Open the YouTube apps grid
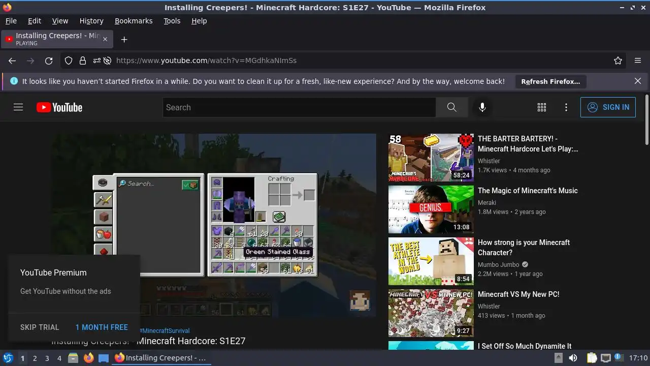This screenshot has height=366, width=650. [x=542, y=107]
